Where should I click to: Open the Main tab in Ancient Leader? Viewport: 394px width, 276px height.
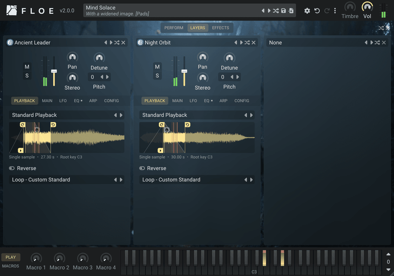pyautogui.click(x=47, y=101)
